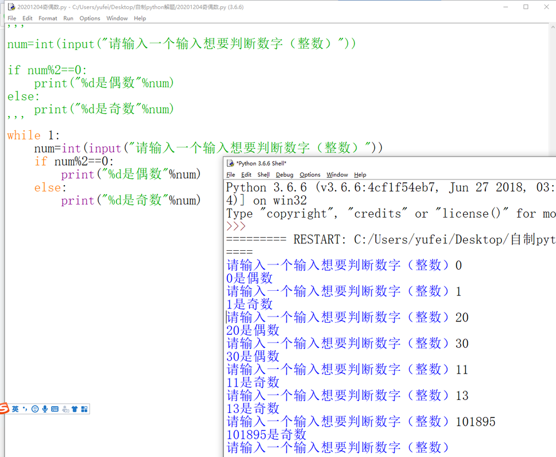The width and height of the screenshot is (556, 457).
Task: Open the skin shirt icon in the Sogou bar
Action: [x=74, y=409]
